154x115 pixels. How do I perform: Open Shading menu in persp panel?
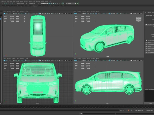click(x=79, y=12)
